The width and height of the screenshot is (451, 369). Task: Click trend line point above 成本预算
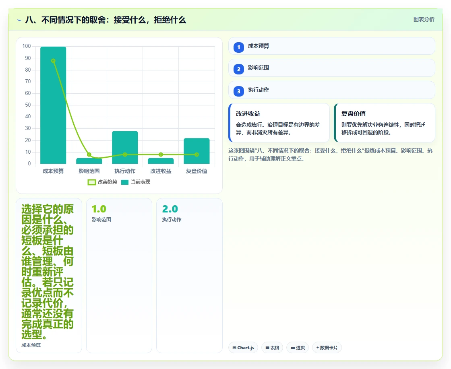(53, 61)
